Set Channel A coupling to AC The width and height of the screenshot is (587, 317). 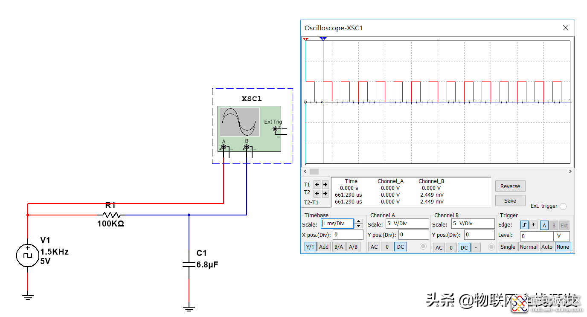click(374, 247)
